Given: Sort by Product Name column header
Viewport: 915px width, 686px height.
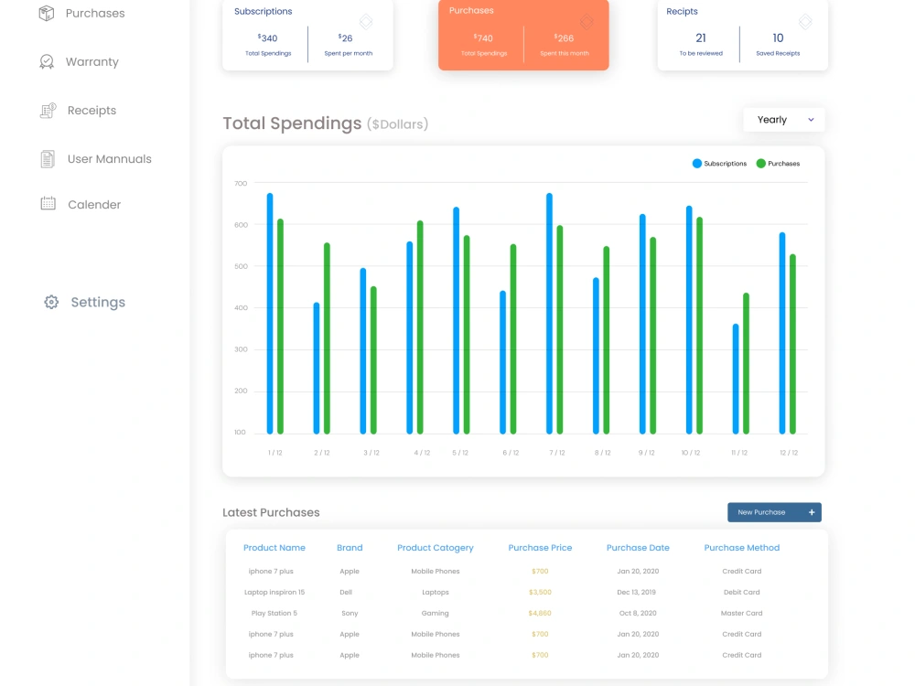Looking at the screenshot, I should point(274,548).
